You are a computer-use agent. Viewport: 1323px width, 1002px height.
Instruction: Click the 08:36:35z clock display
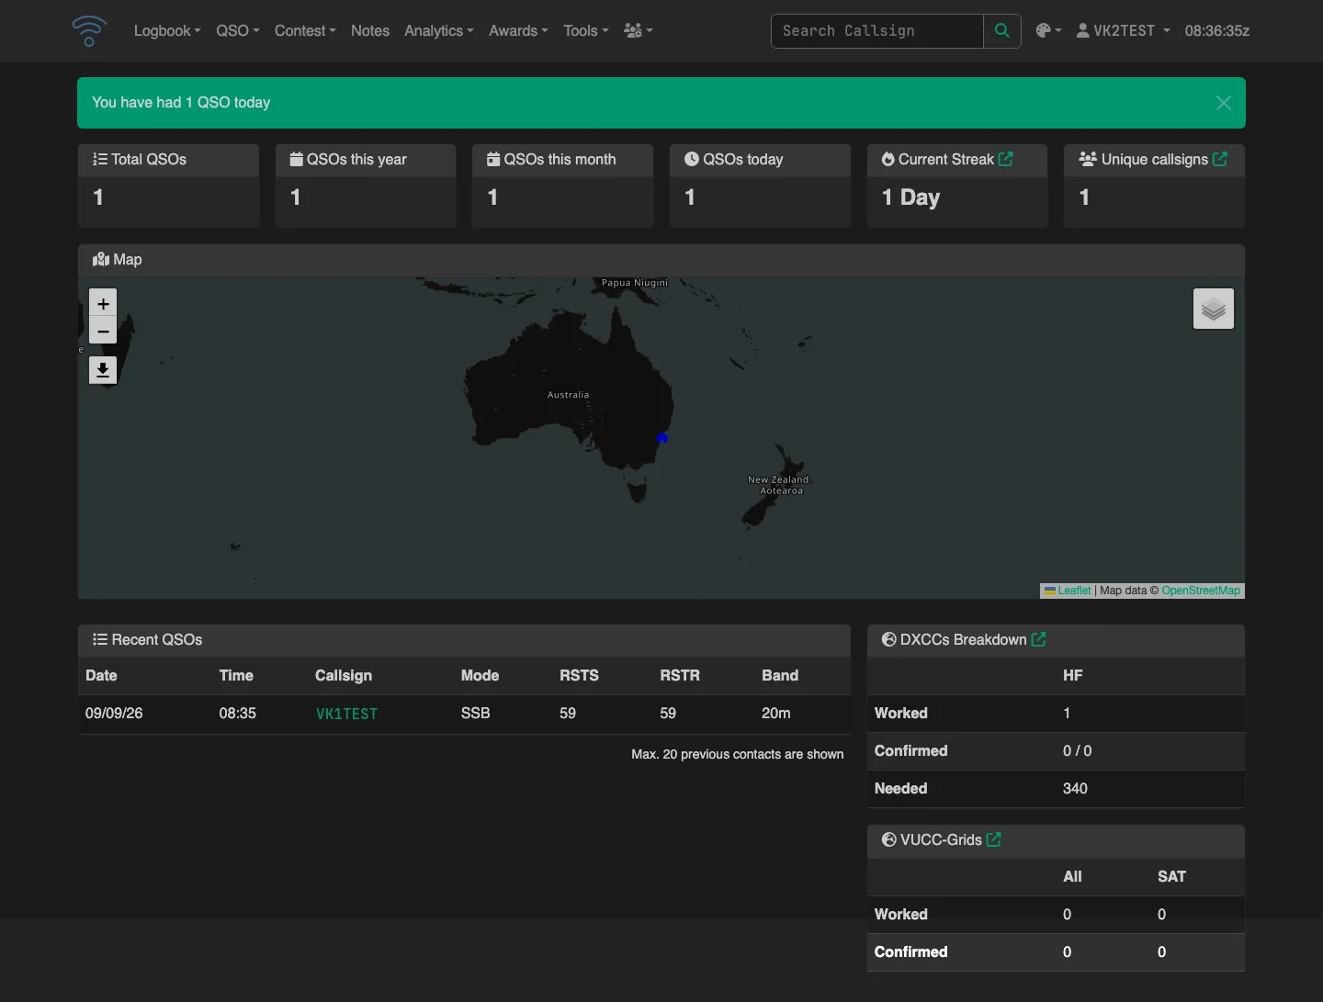(x=1217, y=30)
